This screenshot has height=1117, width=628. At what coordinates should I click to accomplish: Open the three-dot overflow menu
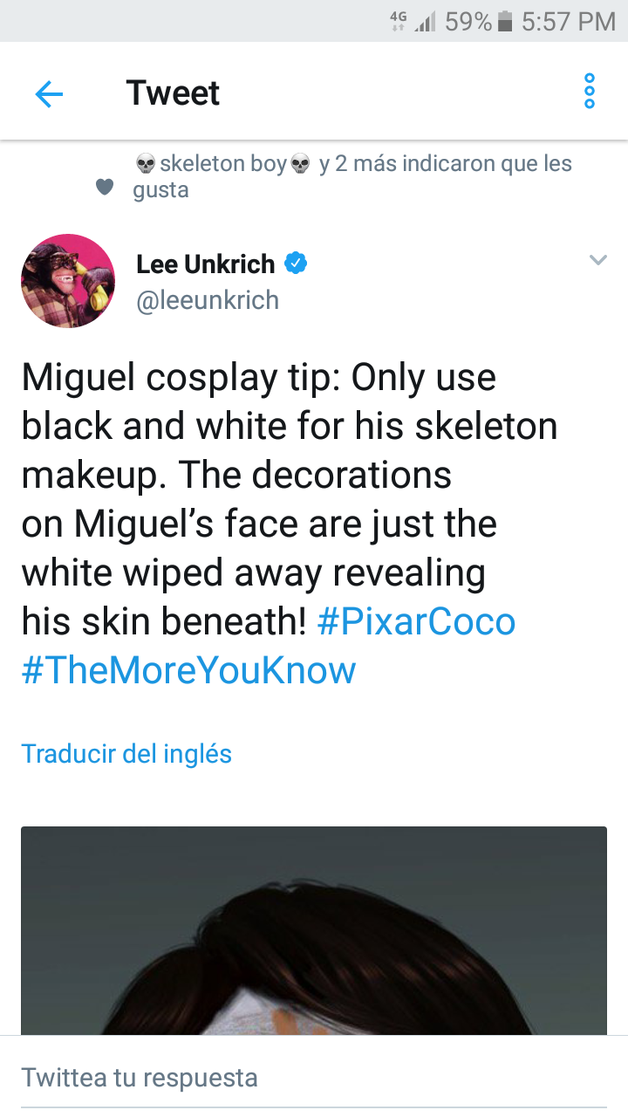click(x=590, y=92)
